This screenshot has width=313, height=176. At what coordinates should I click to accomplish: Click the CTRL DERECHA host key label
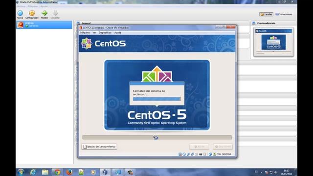pyautogui.click(x=224, y=154)
